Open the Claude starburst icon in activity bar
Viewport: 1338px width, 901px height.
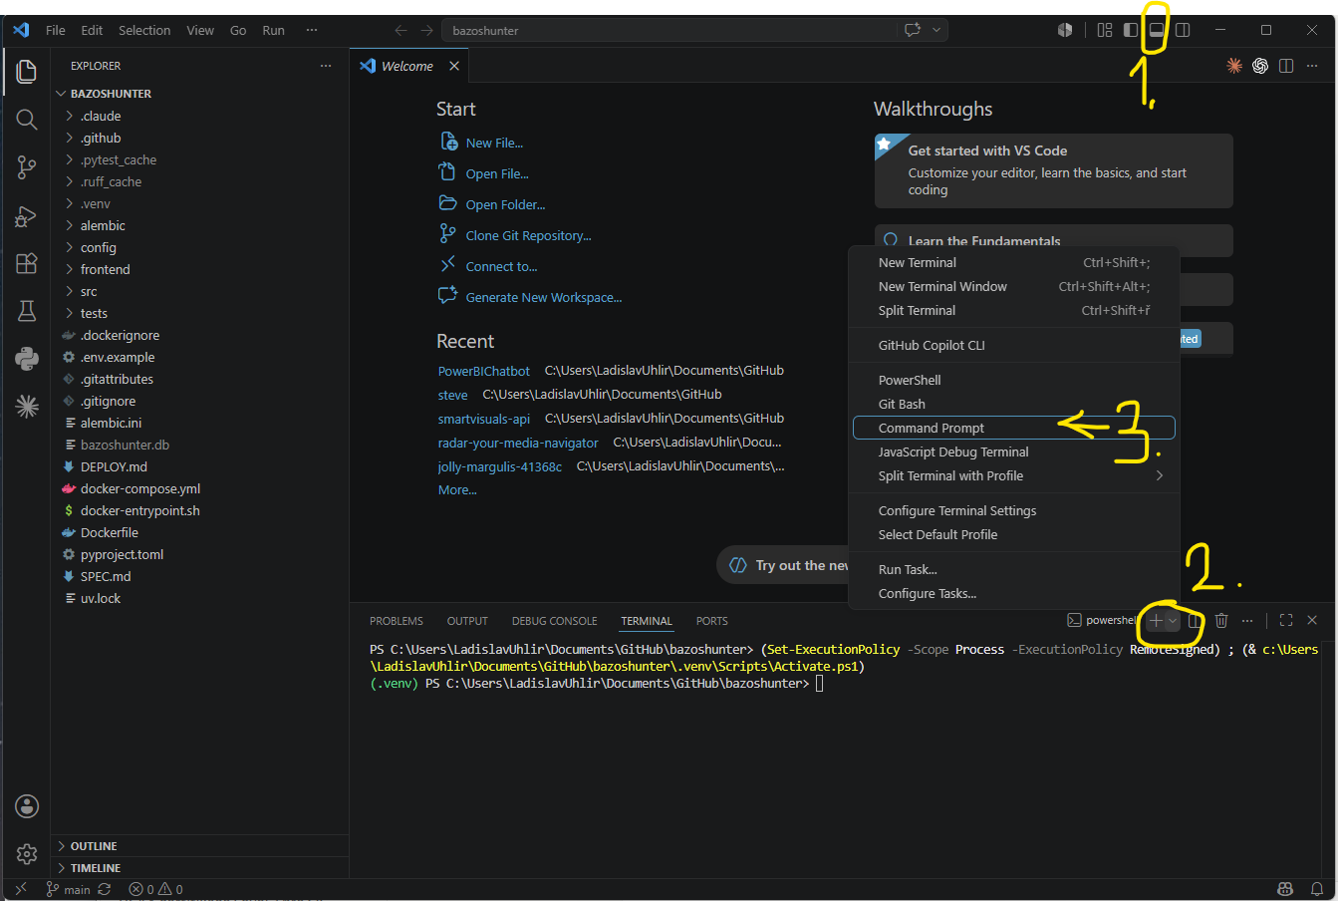pos(27,406)
